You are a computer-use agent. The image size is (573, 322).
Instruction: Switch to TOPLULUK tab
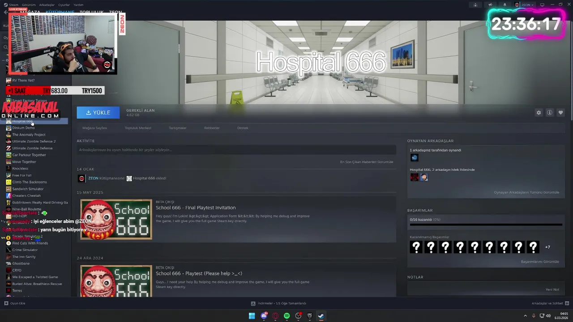pyautogui.click(x=91, y=13)
